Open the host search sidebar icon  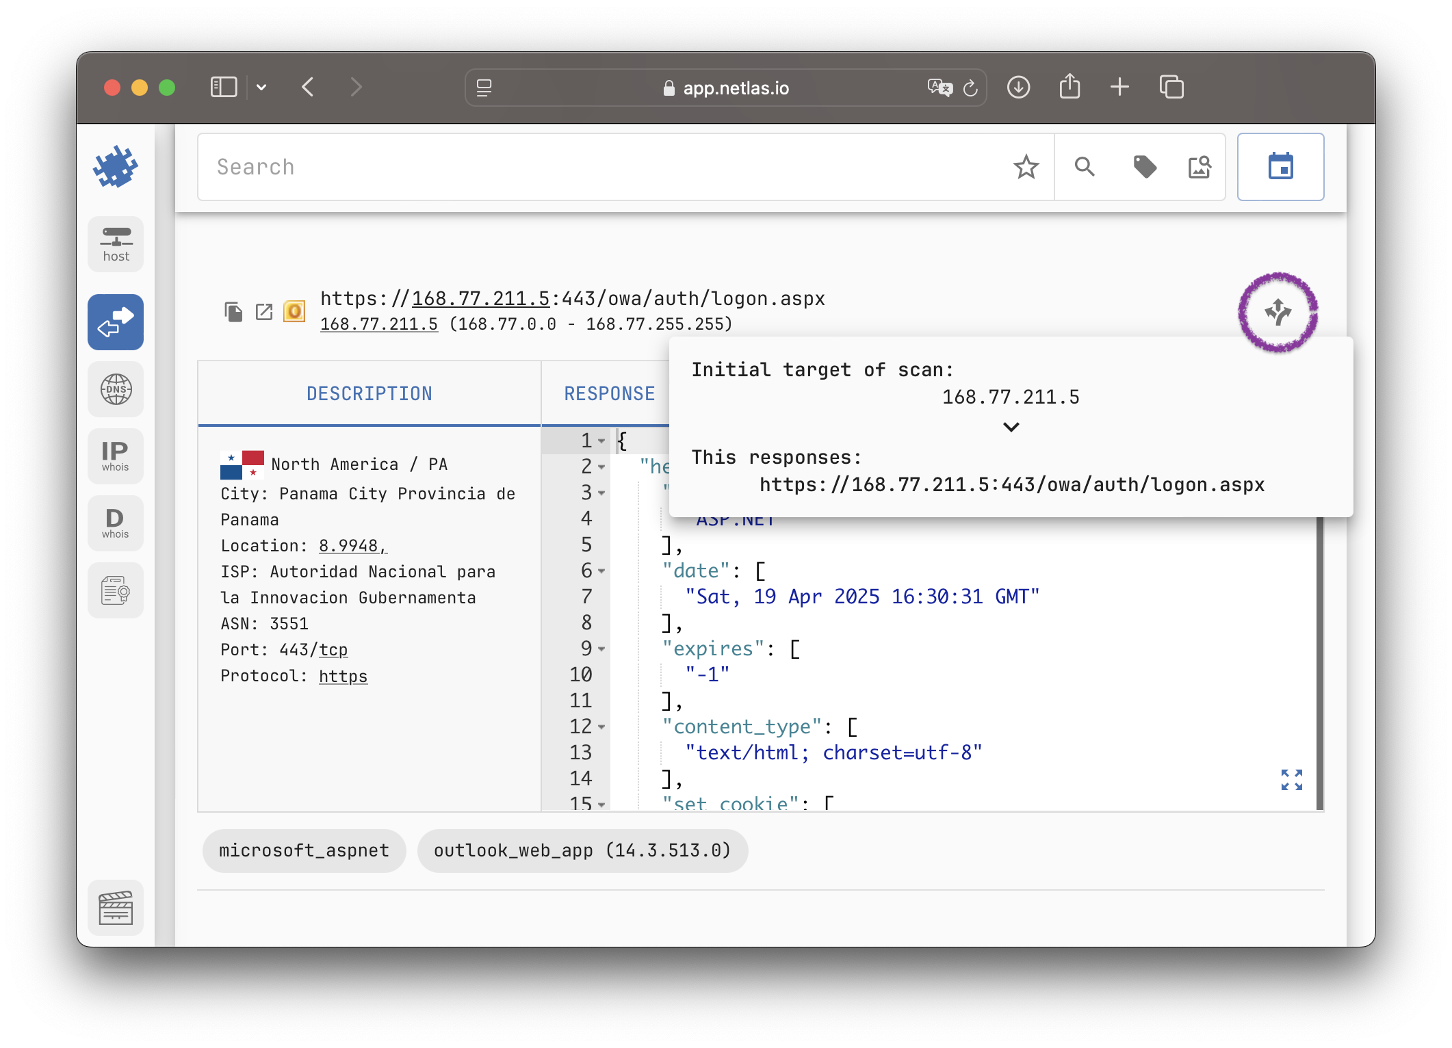pyautogui.click(x=116, y=244)
